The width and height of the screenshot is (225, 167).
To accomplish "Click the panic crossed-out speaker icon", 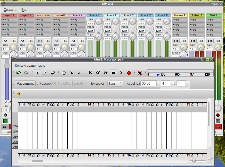I will click(140, 73).
